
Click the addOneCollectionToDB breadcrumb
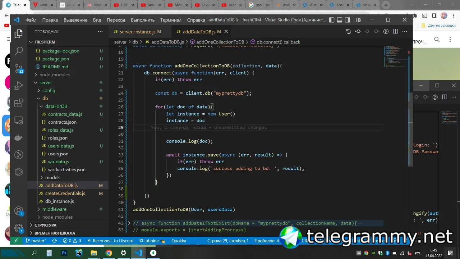(x=217, y=42)
